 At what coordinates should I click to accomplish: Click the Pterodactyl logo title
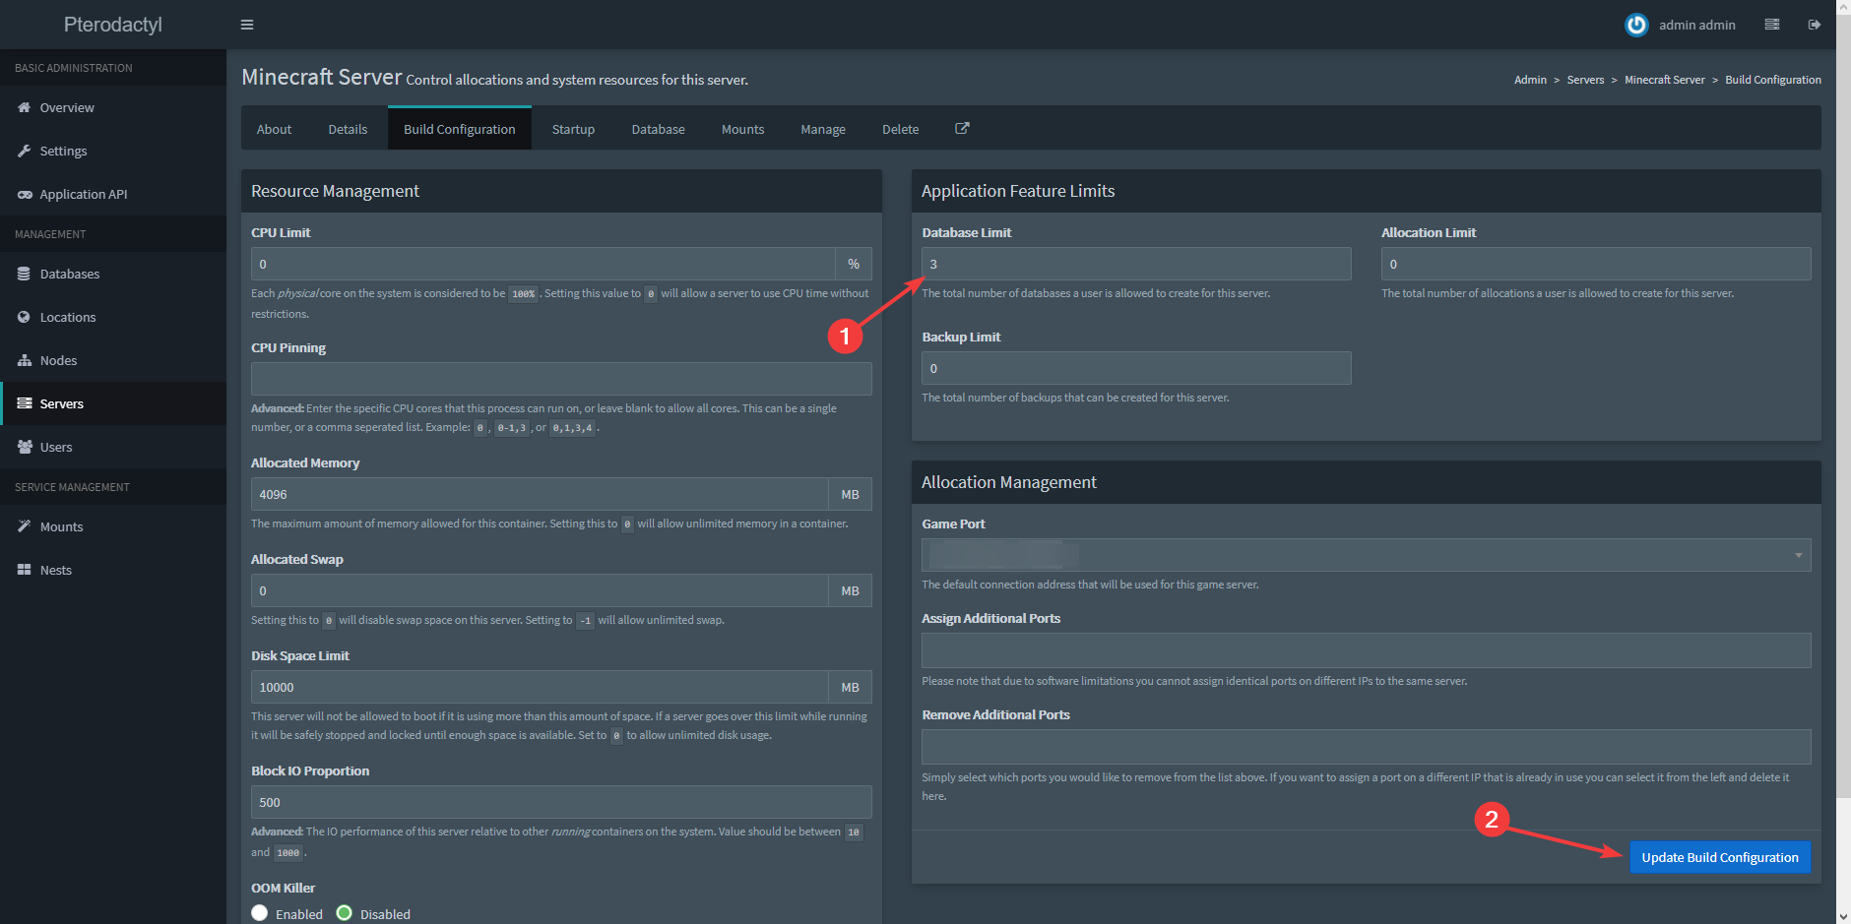(x=113, y=25)
